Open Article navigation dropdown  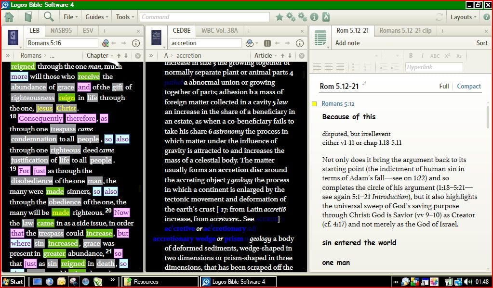click(x=266, y=55)
